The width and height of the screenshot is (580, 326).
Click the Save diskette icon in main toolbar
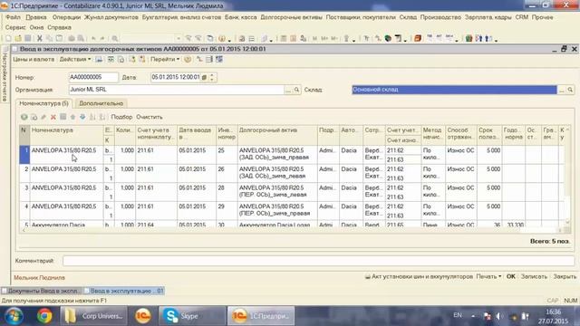click(28, 38)
